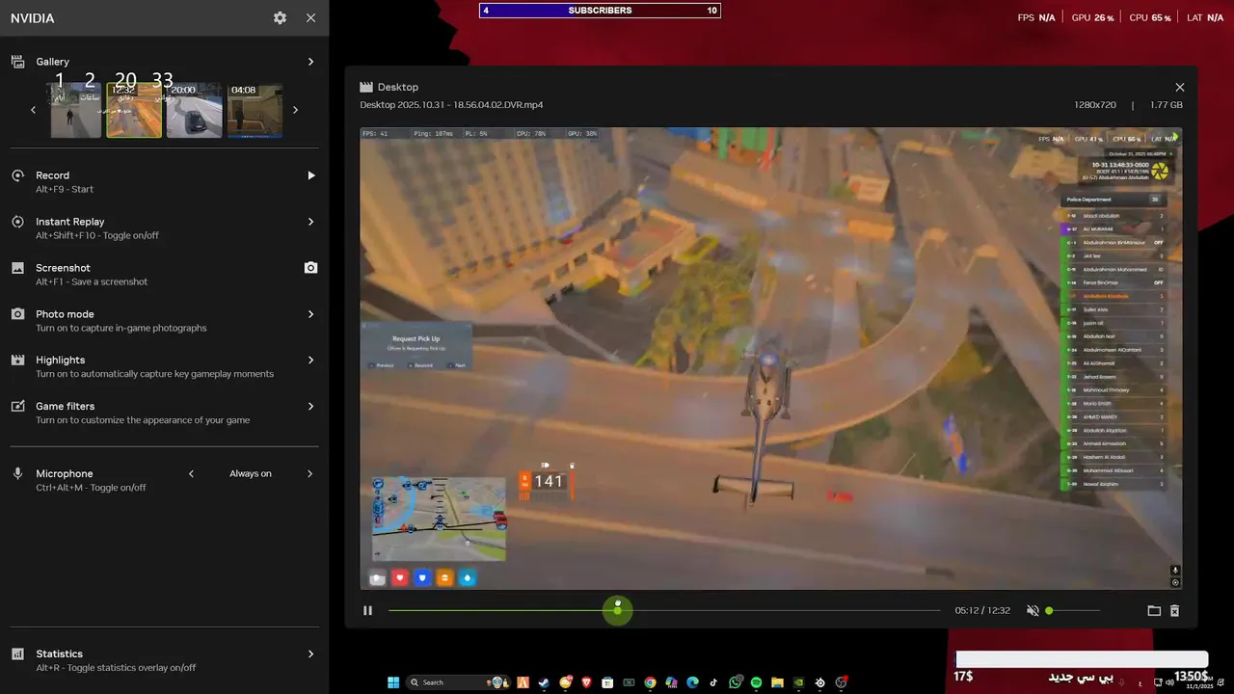Click the video seek bar handle
This screenshot has width=1234, height=694.
click(617, 610)
